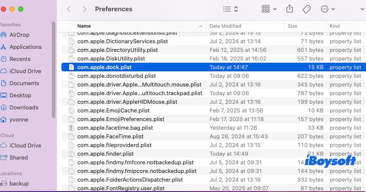Open AirDrop in the sidebar
The height and width of the screenshot is (192, 366).
click(19, 35)
